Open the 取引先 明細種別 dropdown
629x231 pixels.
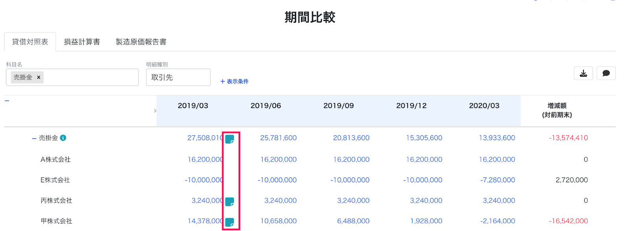pyautogui.click(x=178, y=77)
